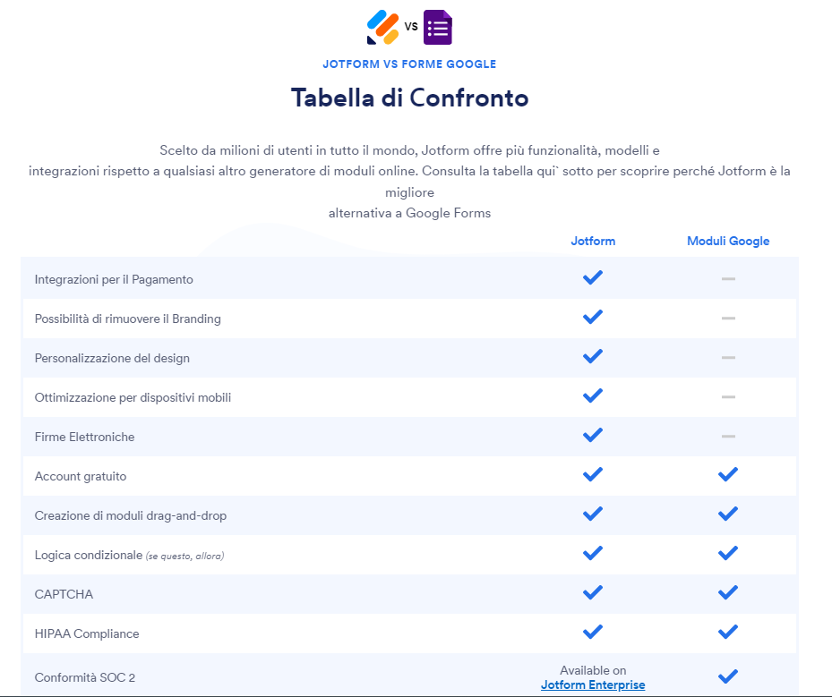Click Jotform checkmark for Integrazioni per il Pagamento
The width and height of the screenshot is (832, 697).
coord(593,277)
